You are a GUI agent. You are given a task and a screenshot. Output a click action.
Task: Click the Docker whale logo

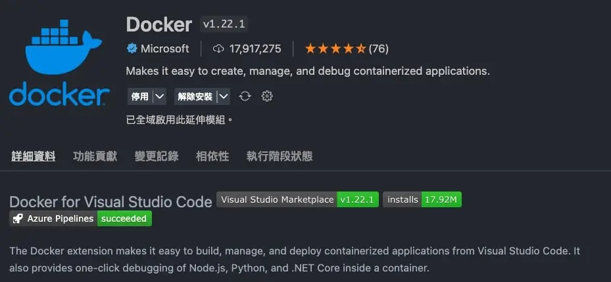click(59, 60)
